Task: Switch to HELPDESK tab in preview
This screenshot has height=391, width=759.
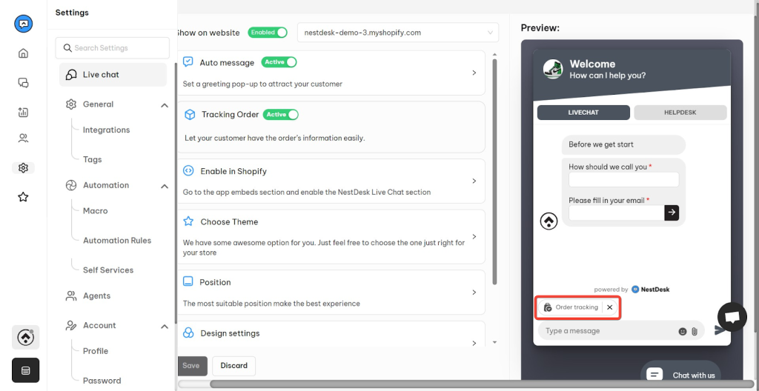Action: click(x=680, y=113)
